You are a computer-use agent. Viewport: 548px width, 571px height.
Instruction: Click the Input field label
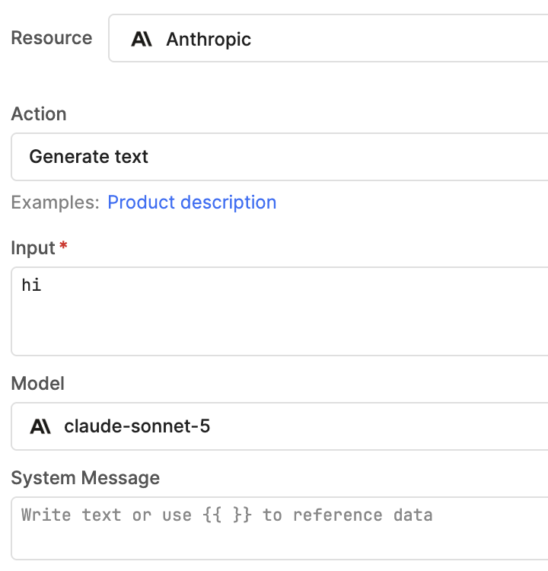[33, 248]
